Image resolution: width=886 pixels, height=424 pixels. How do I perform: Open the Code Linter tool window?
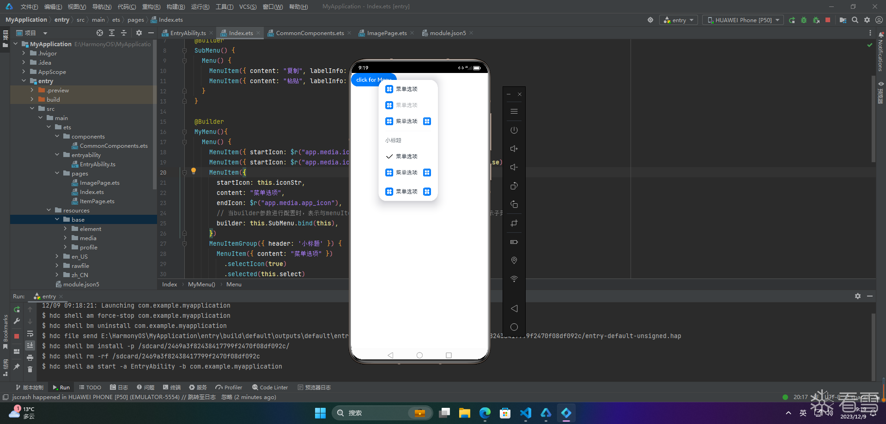click(x=270, y=388)
